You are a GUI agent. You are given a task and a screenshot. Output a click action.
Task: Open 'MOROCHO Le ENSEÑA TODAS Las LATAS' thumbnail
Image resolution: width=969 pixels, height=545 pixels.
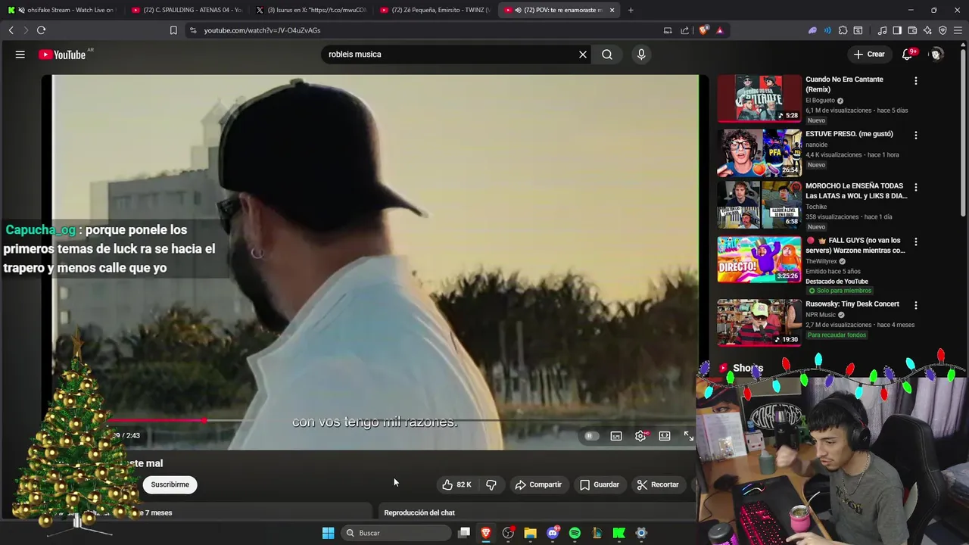759,204
